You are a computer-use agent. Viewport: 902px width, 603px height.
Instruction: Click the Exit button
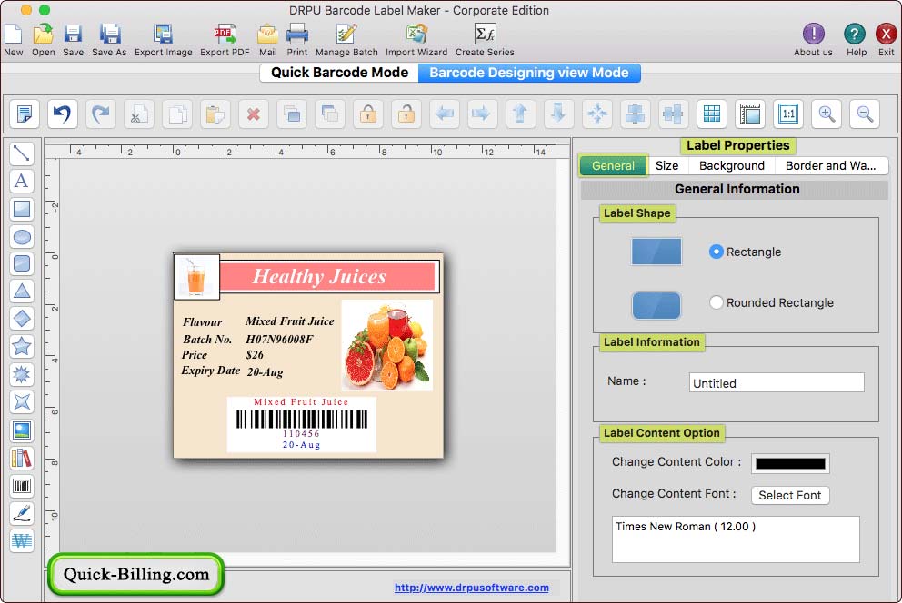[887, 40]
